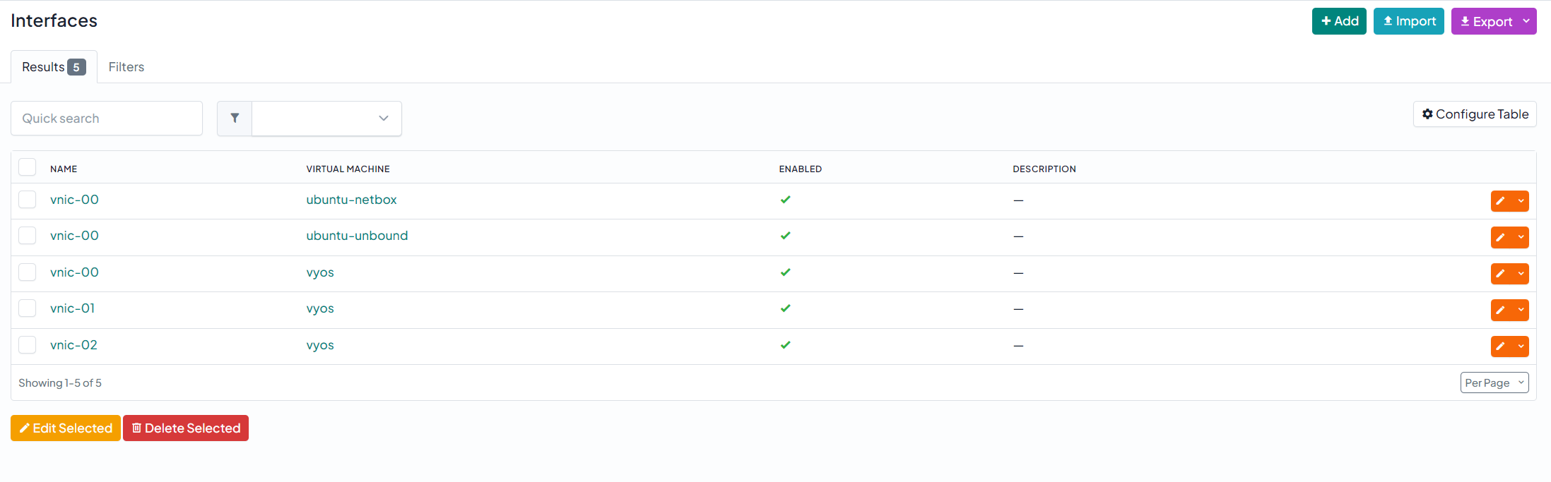Image resolution: width=1551 pixels, height=482 pixels.
Task: Click the Import button
Action: (1408, 21)
